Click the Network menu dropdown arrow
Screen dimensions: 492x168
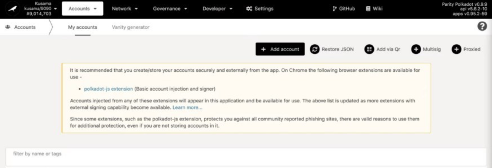pos(136,9)
